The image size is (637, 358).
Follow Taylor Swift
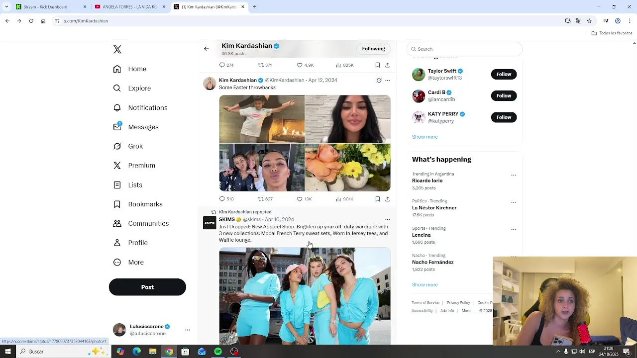coord(504,74)
